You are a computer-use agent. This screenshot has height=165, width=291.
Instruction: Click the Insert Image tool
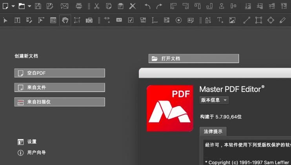click(x=232, y=20)
